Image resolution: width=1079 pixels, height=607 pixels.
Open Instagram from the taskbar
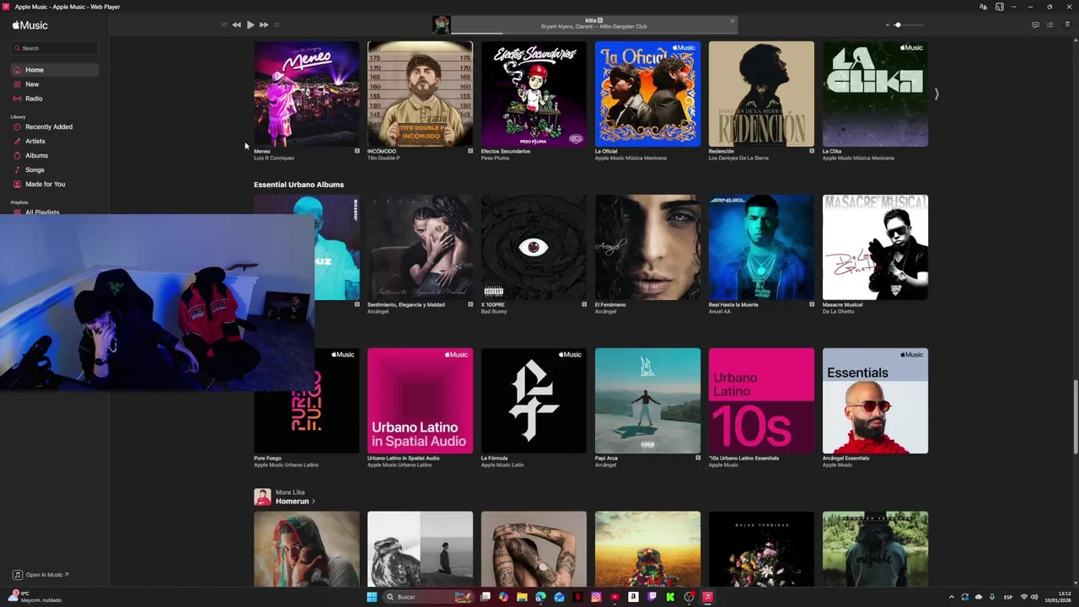(x=596, y=597)
